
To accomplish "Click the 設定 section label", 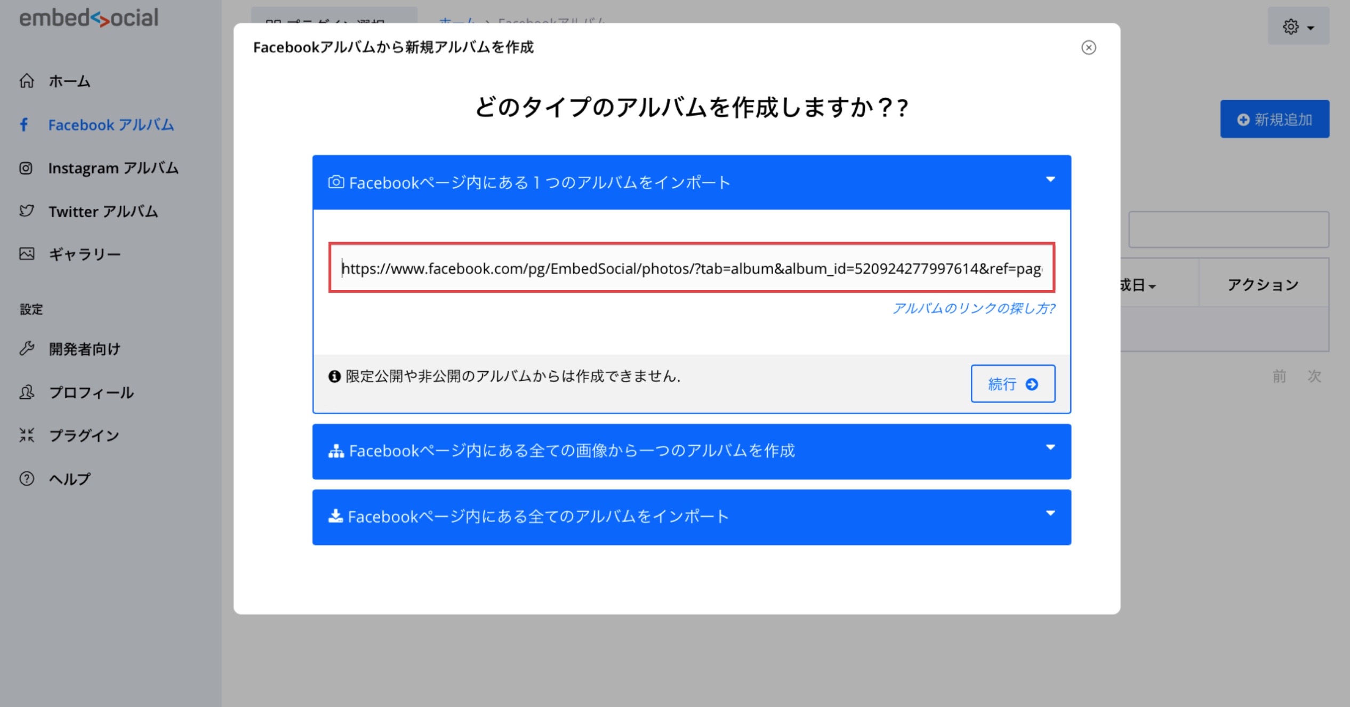I will click(x=31, y=309).
